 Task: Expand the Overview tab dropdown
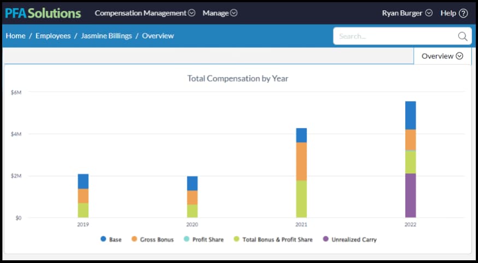442,56
